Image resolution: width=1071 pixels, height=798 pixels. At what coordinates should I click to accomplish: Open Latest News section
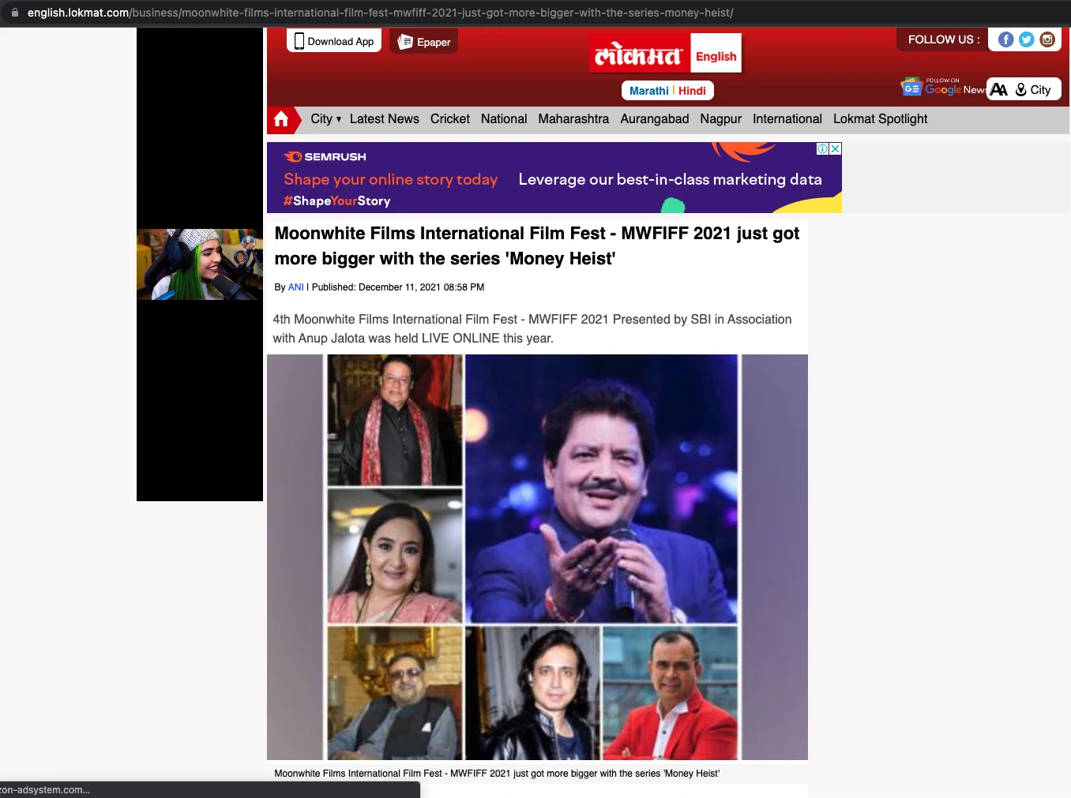[385, 119]
